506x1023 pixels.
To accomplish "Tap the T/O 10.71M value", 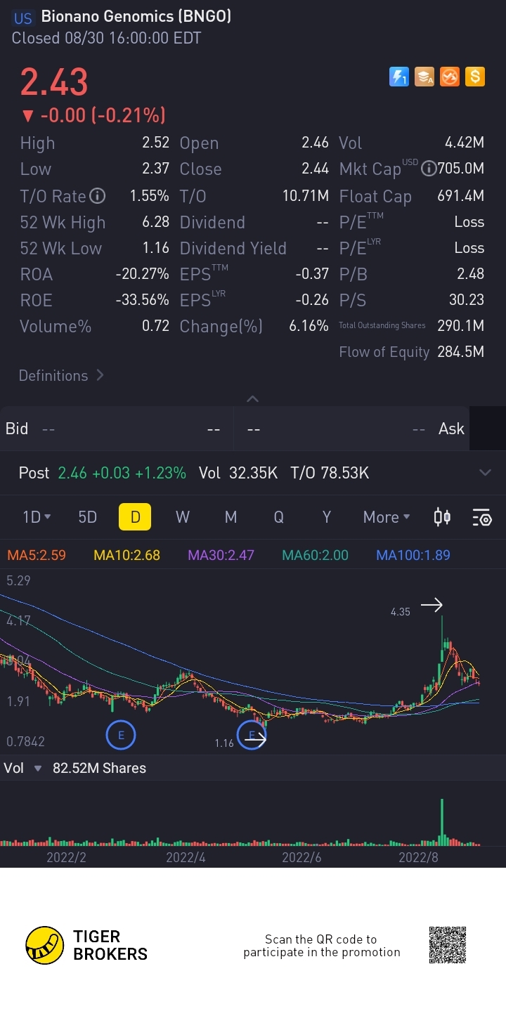I will [x=306, y=196].
